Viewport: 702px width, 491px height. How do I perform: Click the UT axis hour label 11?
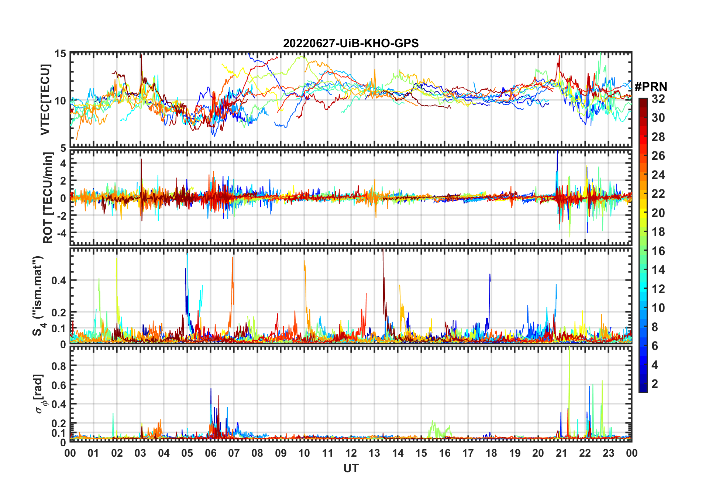pos(327,453)
